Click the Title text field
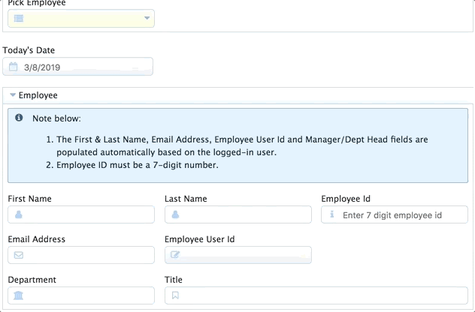475x312 pixels. click(x=316, y=295)
